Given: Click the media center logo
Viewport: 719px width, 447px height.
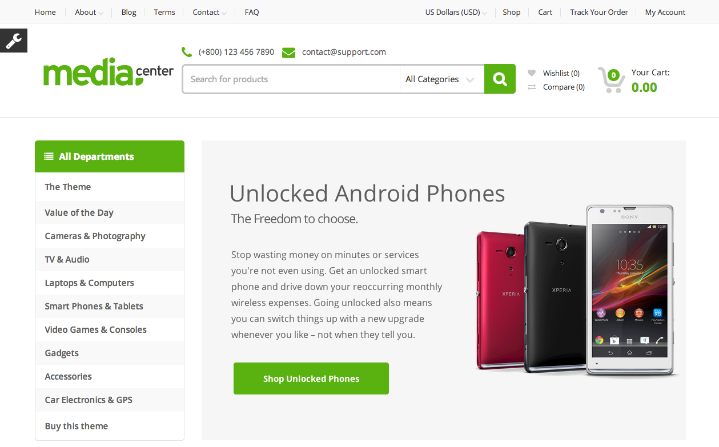Looking at the screenshot, I should click(x=108, y=72).
